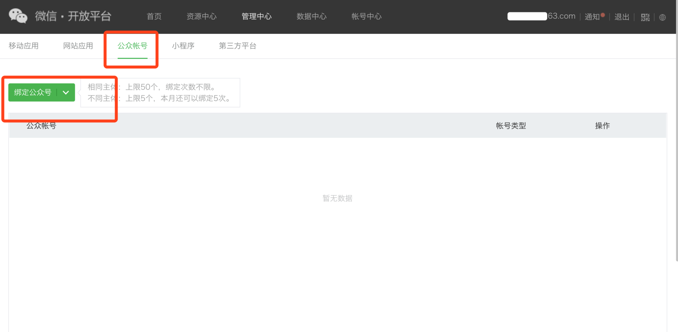678x332 pixels.
Task: Open 数据中心 menu item
Action: point(311,16)
